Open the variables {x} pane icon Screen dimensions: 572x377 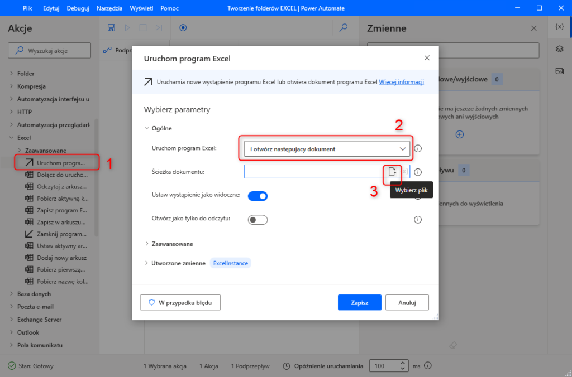pos(559,27)
